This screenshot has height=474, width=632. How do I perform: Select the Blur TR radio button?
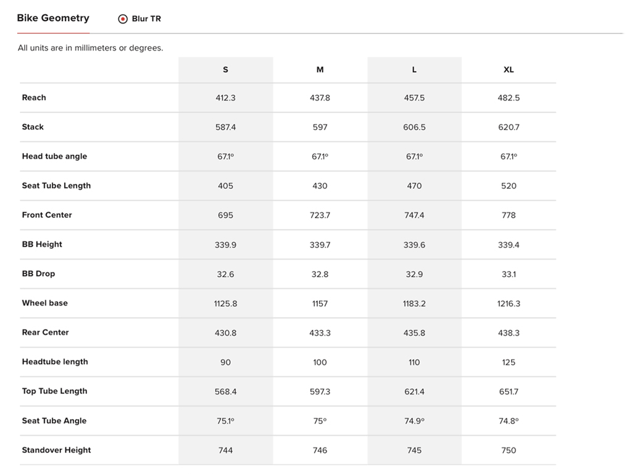click(123, 19)
